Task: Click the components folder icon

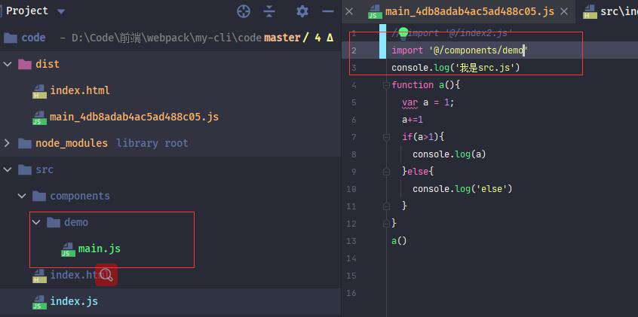Action: point(39,197)
